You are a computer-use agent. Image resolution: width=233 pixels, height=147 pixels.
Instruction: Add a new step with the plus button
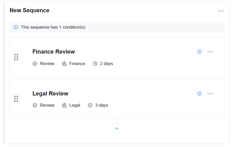(116, 128)
